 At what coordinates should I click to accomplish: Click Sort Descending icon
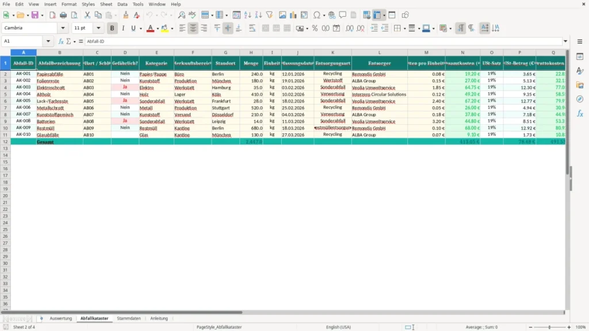pyautogui.click(x=258, y=15)
